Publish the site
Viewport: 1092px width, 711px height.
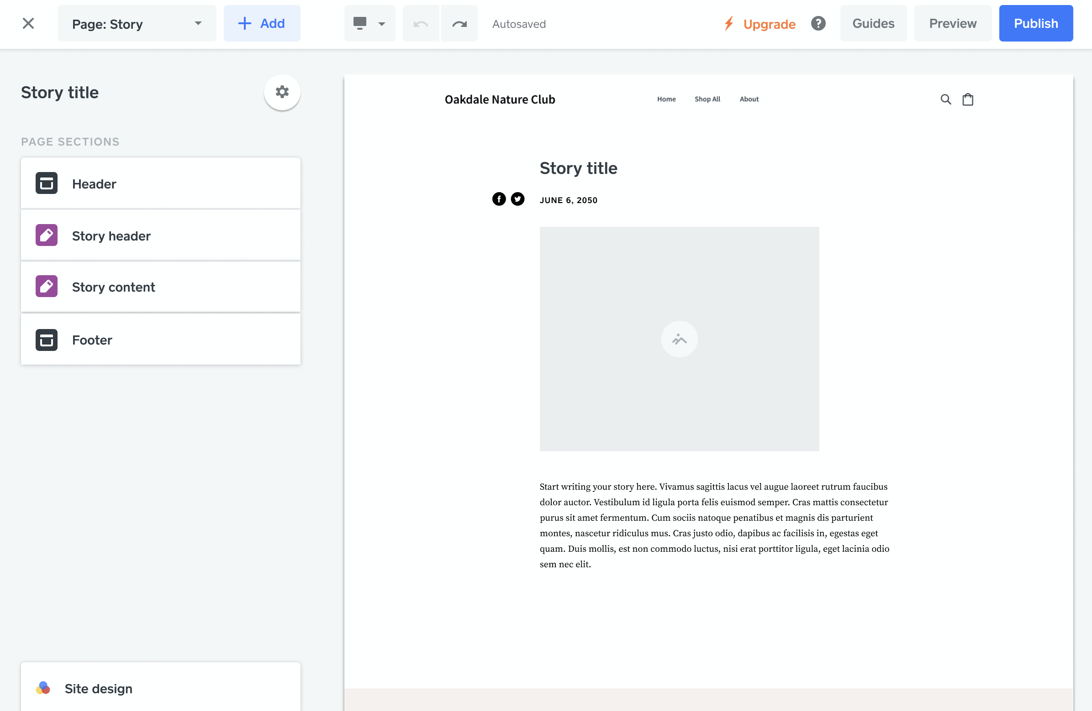pyautogui.click(x=1035, y=23)
